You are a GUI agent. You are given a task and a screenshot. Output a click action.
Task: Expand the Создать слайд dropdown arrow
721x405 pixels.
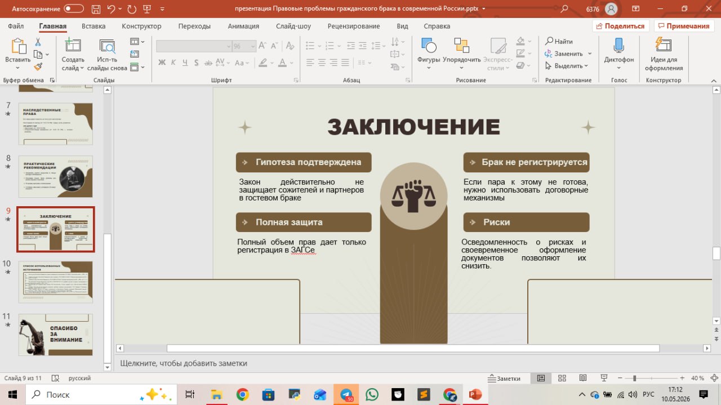pyautogui.click(x=82, y=68)
